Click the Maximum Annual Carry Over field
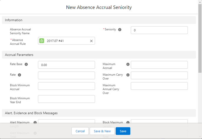 click(159, 86)
